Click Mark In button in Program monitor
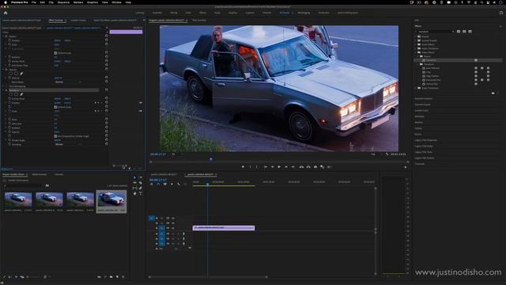506x285 pixels. pyautogui.click(x=250, y=167)
